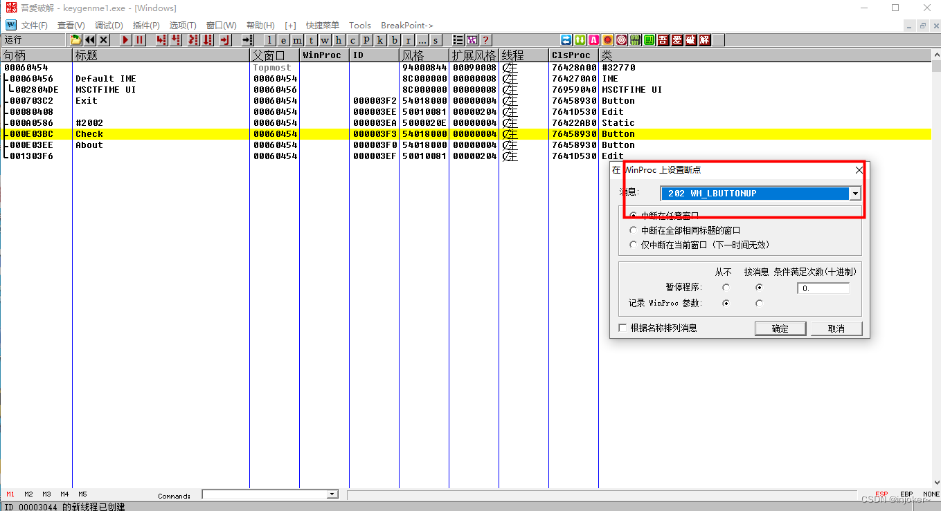The image size is (941, 511).
Task: Click the red pause toolbar icon
Action: pyautogui.click(x=140, y=40)
